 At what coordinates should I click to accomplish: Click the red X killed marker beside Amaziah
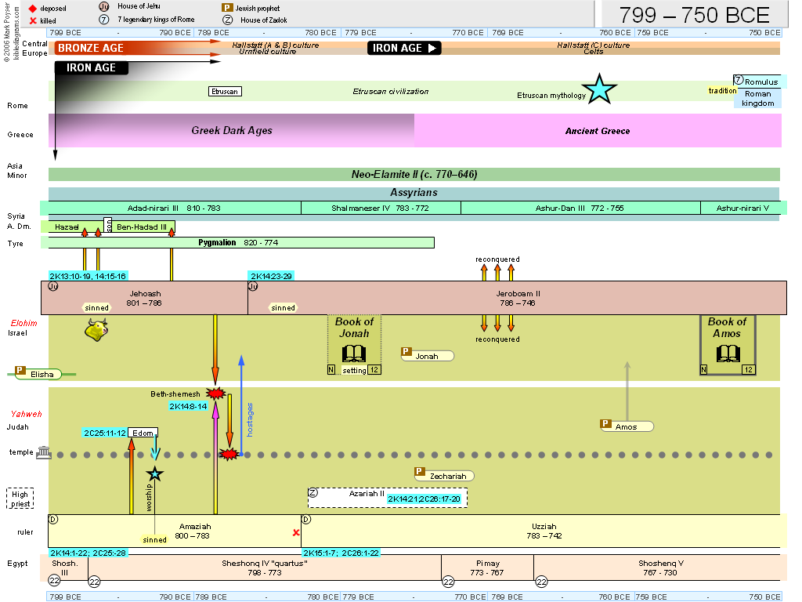(296, 533)
